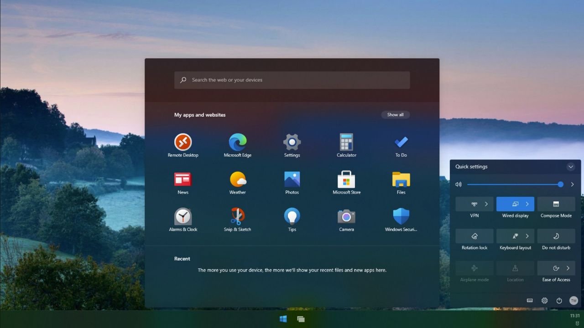Image resolution: width=584 pixels, height=328 pixels.
Task: Toggle Rotation lock
Action: 474,236
